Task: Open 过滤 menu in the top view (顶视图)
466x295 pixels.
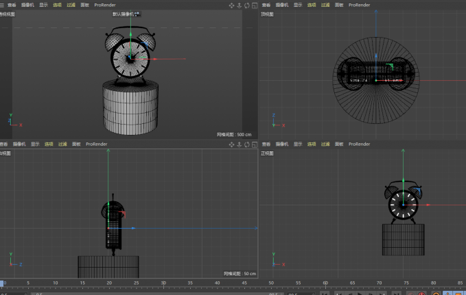Action: 325,5
